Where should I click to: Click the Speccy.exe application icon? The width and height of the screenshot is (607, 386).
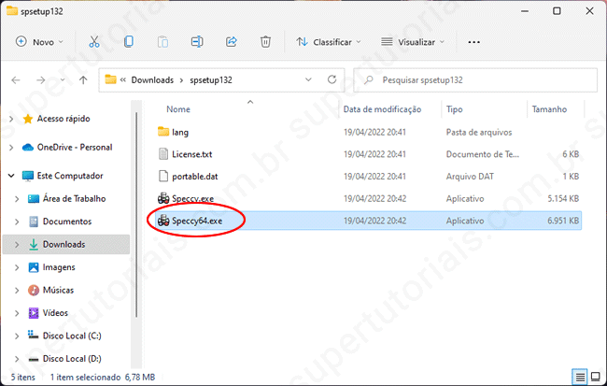click(x=163, y=198)
